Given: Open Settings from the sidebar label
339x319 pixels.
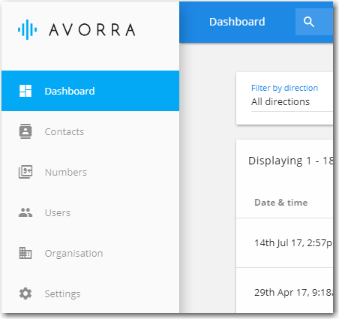Looking at the screenshot, I should click(x=62, y=294).
